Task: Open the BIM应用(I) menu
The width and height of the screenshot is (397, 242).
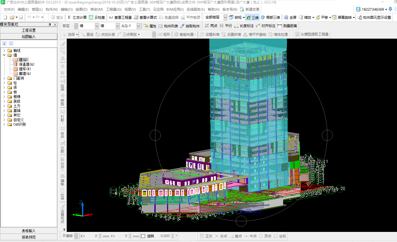Action: 175,9
